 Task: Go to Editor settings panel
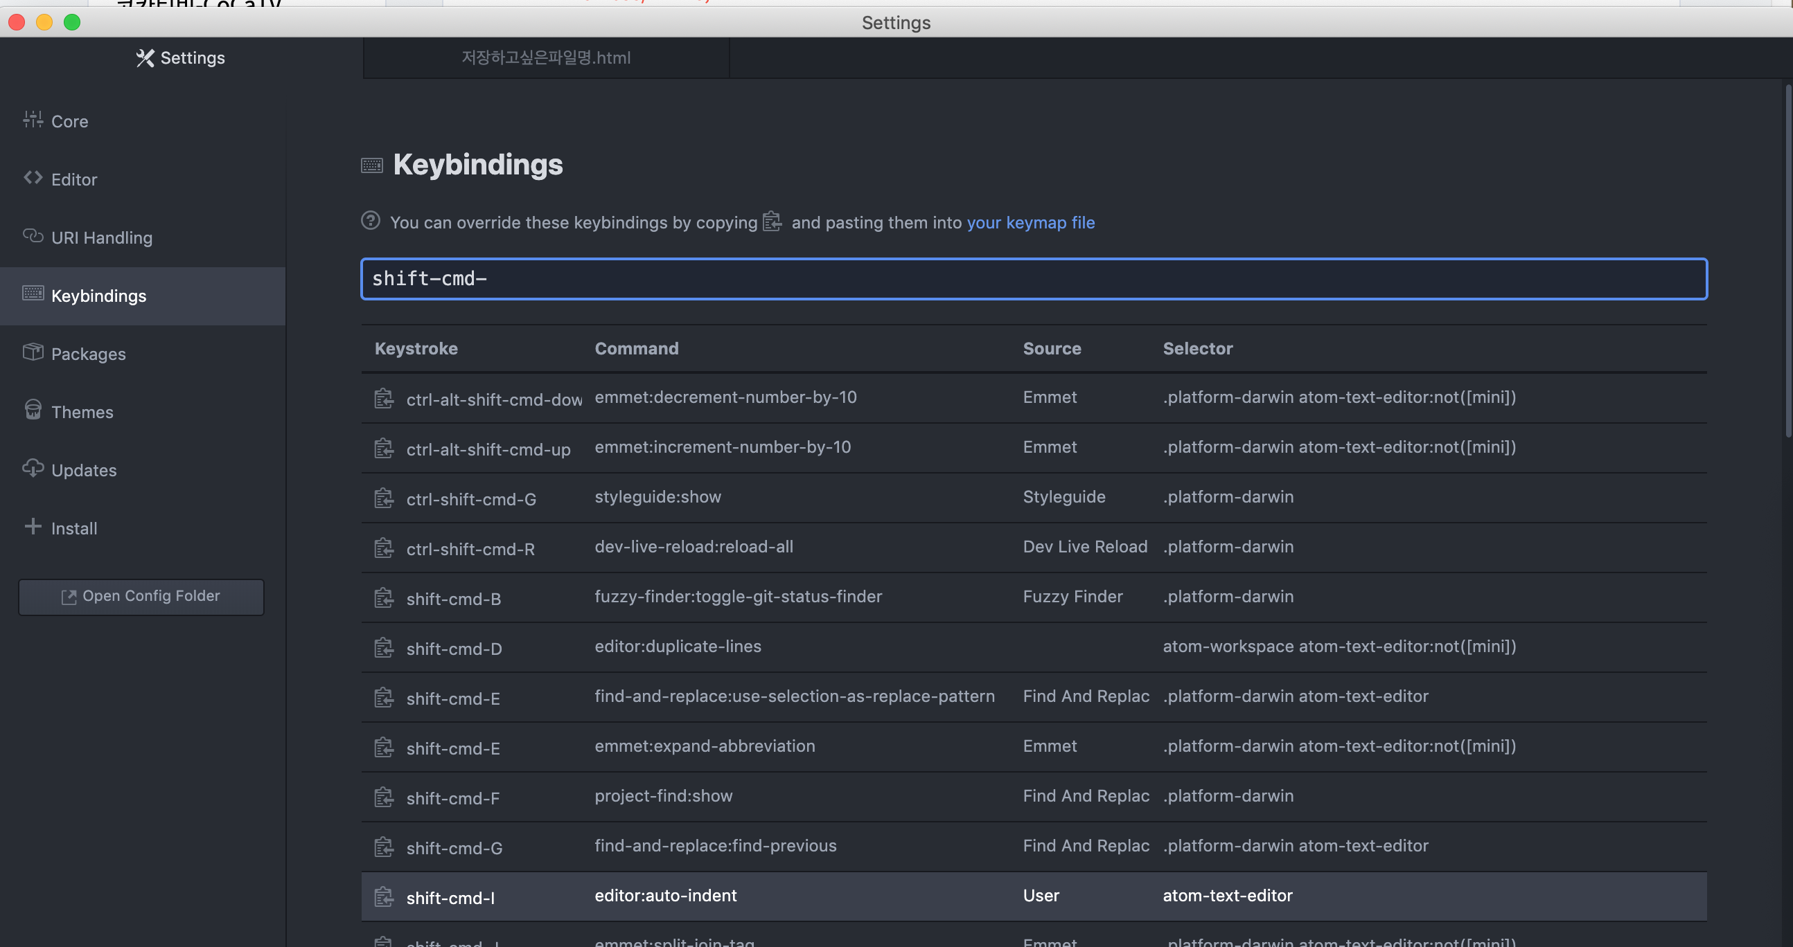(73, 179)
